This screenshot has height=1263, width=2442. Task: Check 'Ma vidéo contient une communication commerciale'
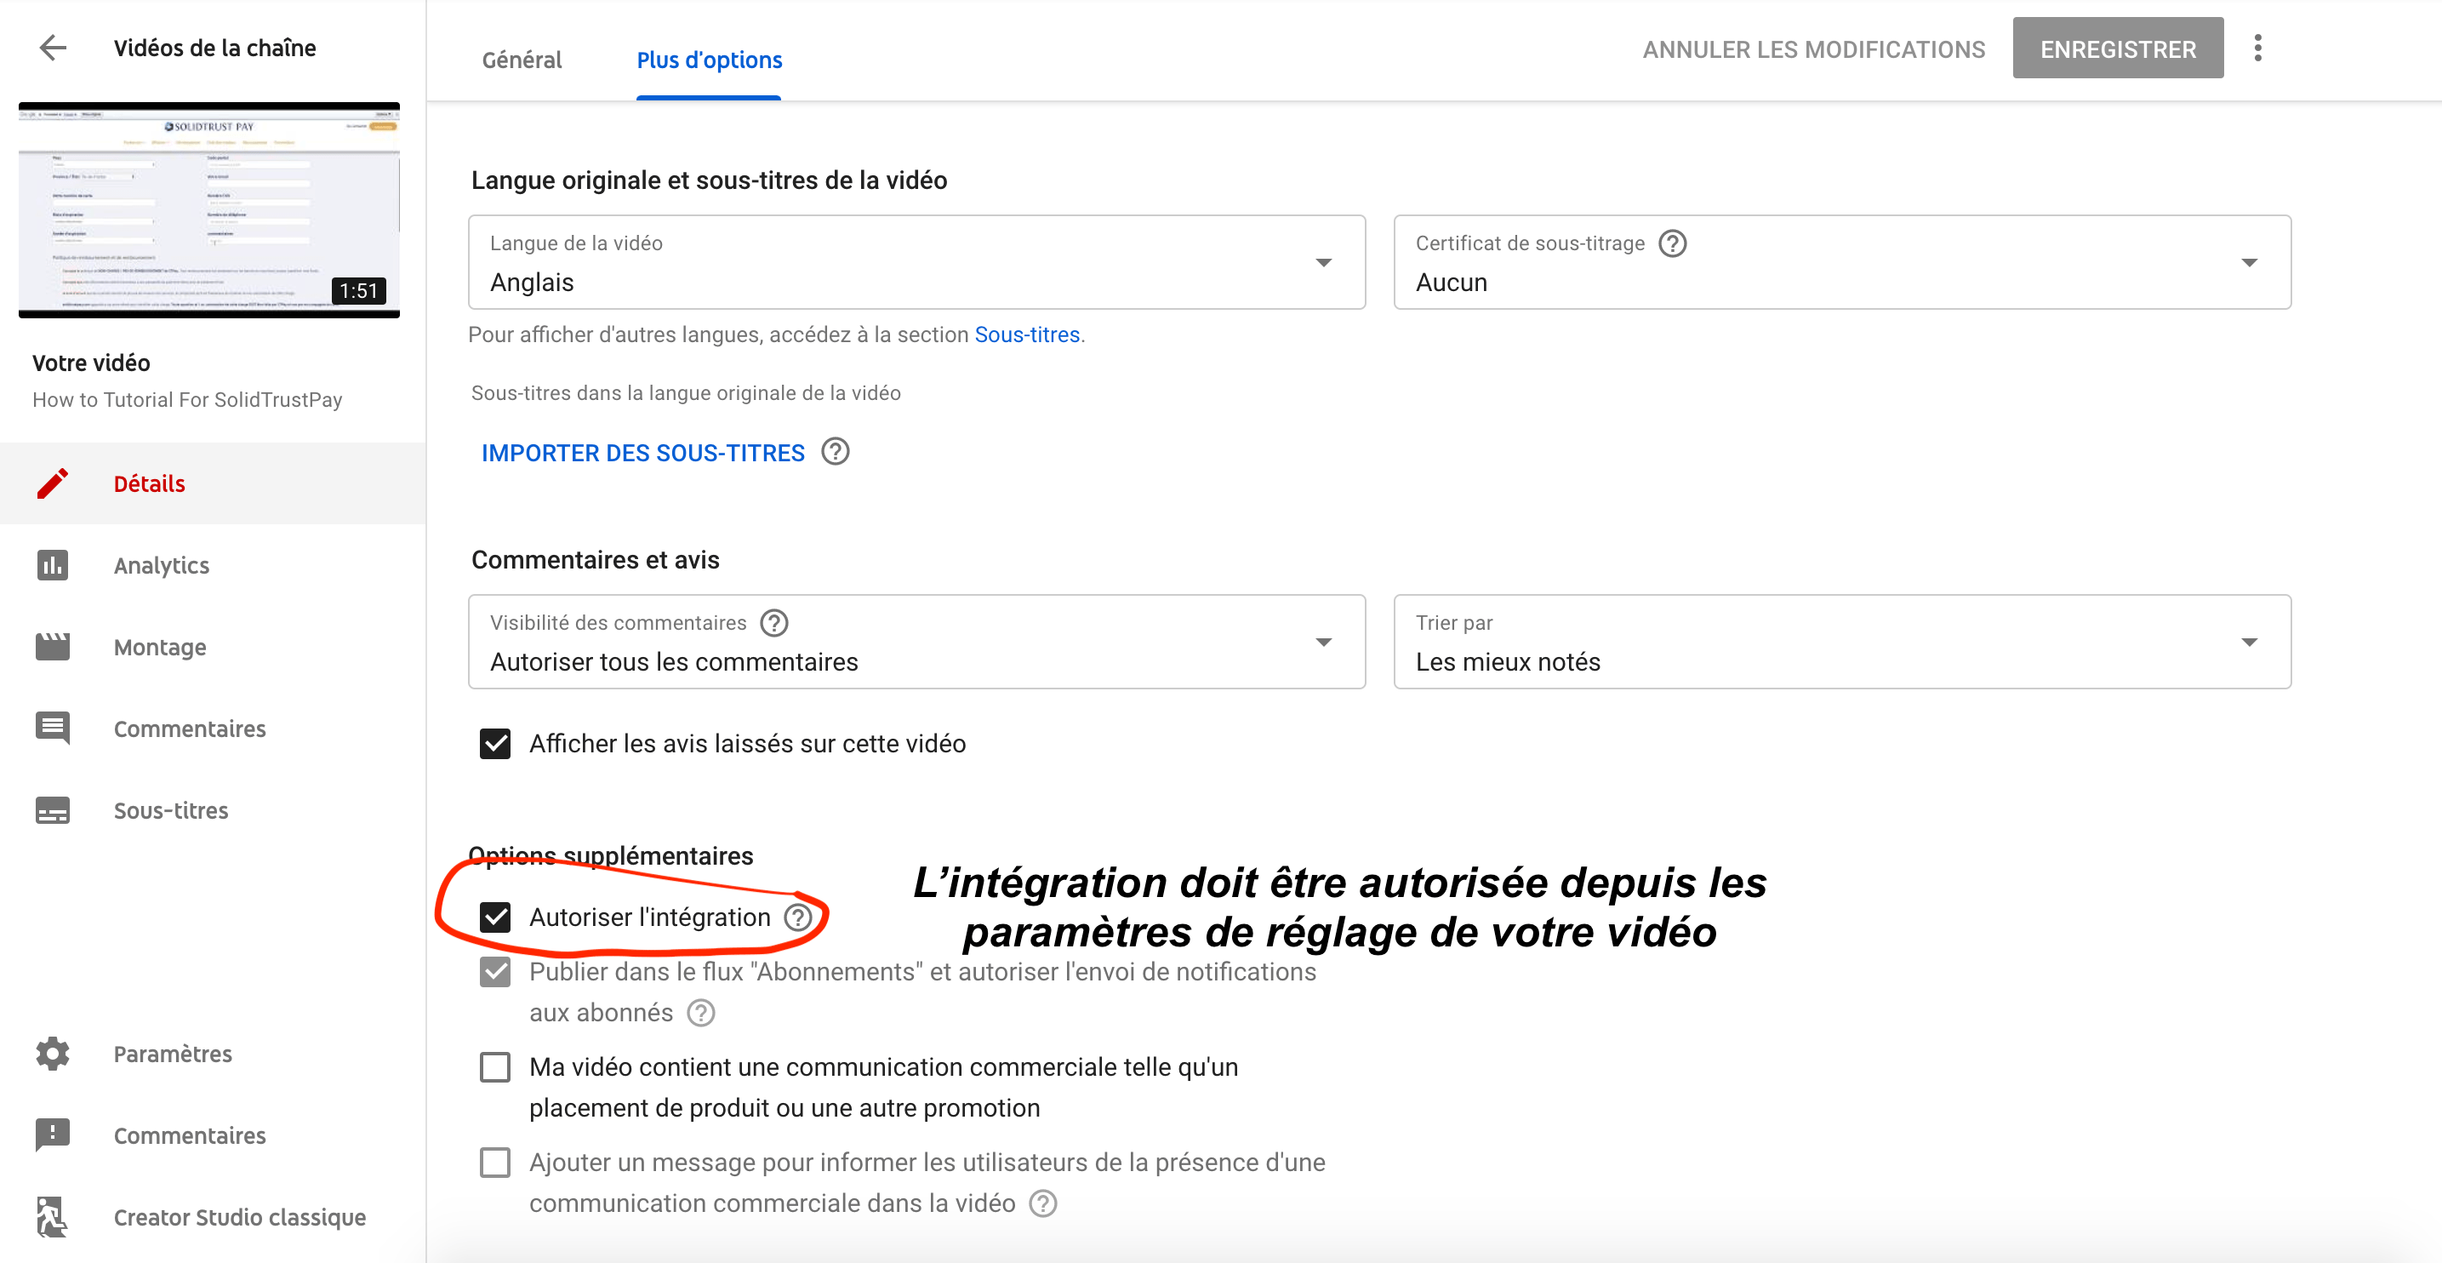coord(495,1066)
